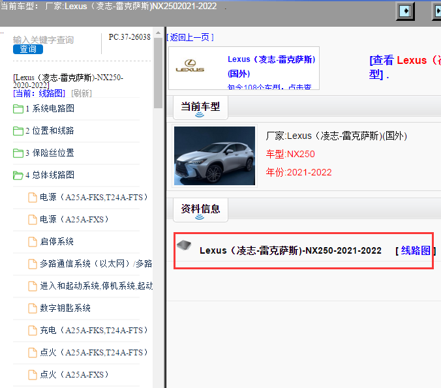Click the left panel scrollbar thumb
This screenshot has width=441, height=388.
coord(159,73)
